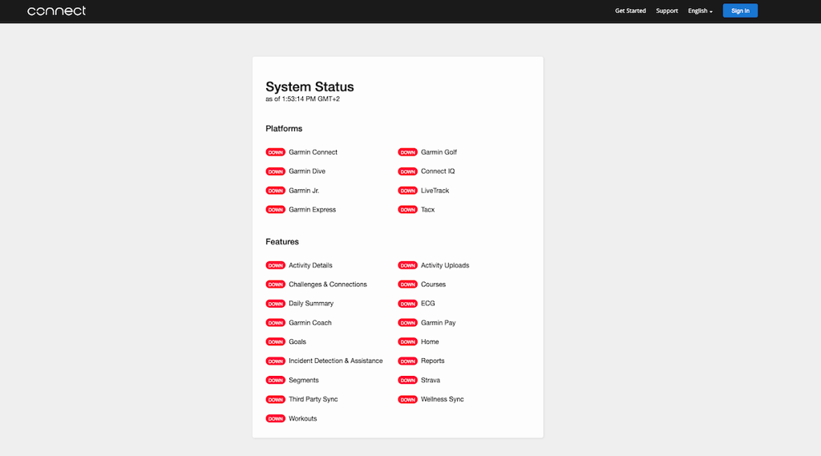Open the Get Started page
821x456 pixels.
coord(630,10)
